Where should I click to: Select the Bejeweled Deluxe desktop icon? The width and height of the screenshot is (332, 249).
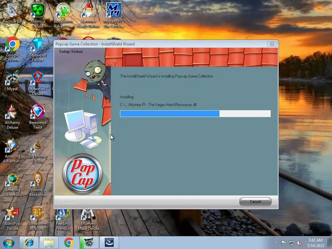point(38,49)
